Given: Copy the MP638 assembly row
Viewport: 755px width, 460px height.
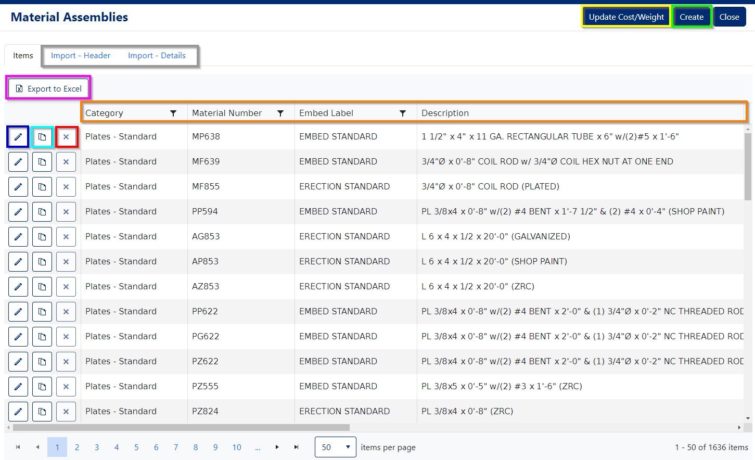Looking at the screenshot, I should [x=42, y=137].
